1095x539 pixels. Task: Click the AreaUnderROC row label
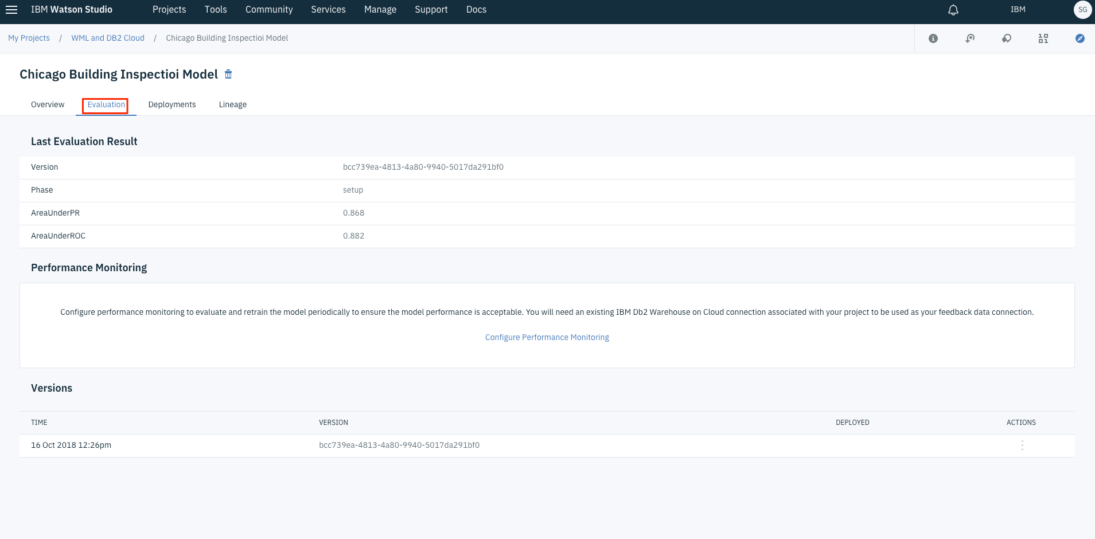tap(58, 236)
